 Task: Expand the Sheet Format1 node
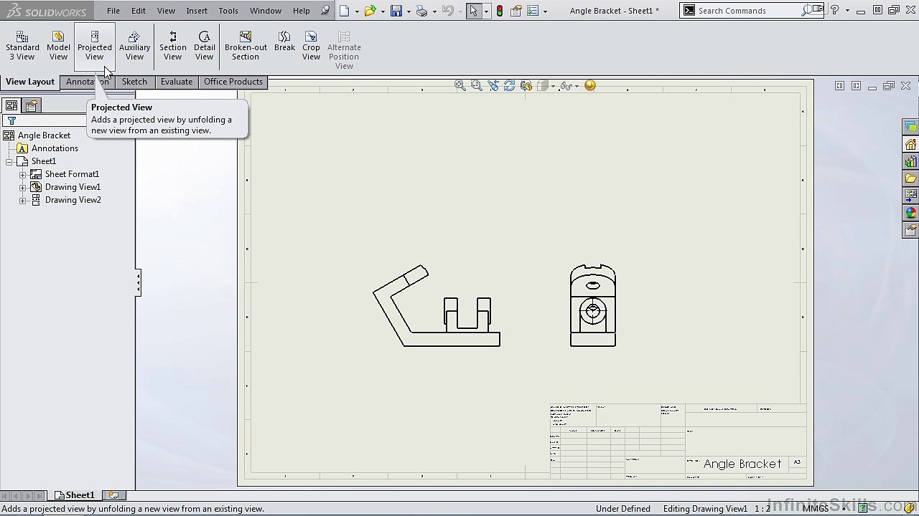(22, 174)
